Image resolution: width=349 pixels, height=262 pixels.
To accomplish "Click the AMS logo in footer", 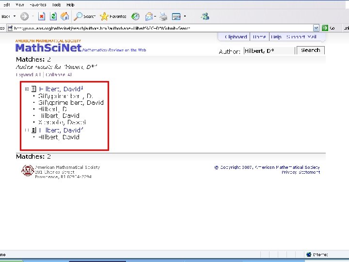I will click(x=28, y=170).
